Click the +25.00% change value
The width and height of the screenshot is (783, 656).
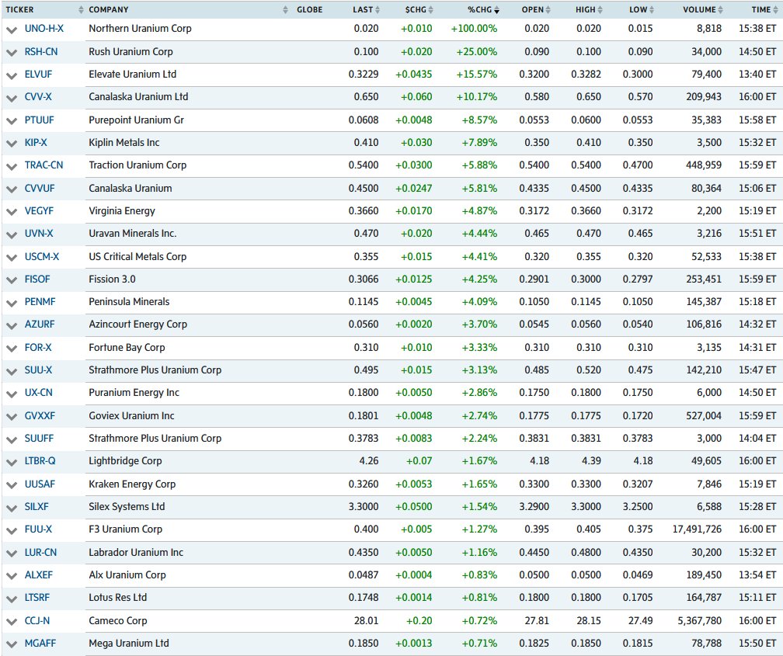click(477, 51)
